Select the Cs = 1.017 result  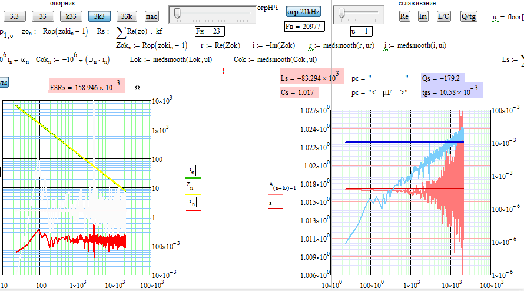[x=299, y=92]
